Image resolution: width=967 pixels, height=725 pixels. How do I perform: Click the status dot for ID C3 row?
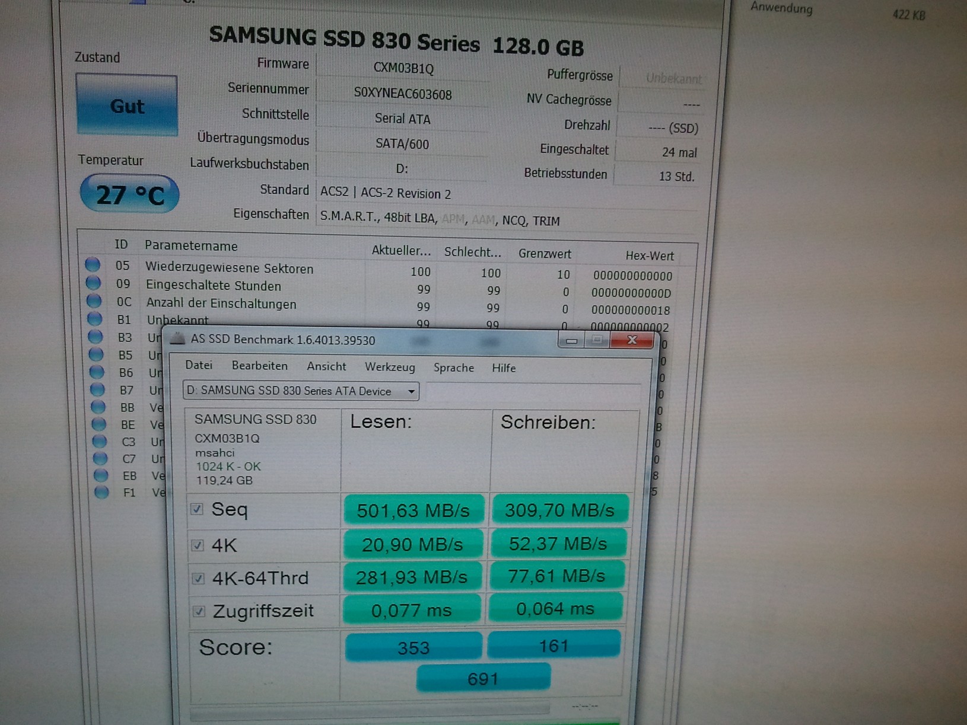point(99,442)
